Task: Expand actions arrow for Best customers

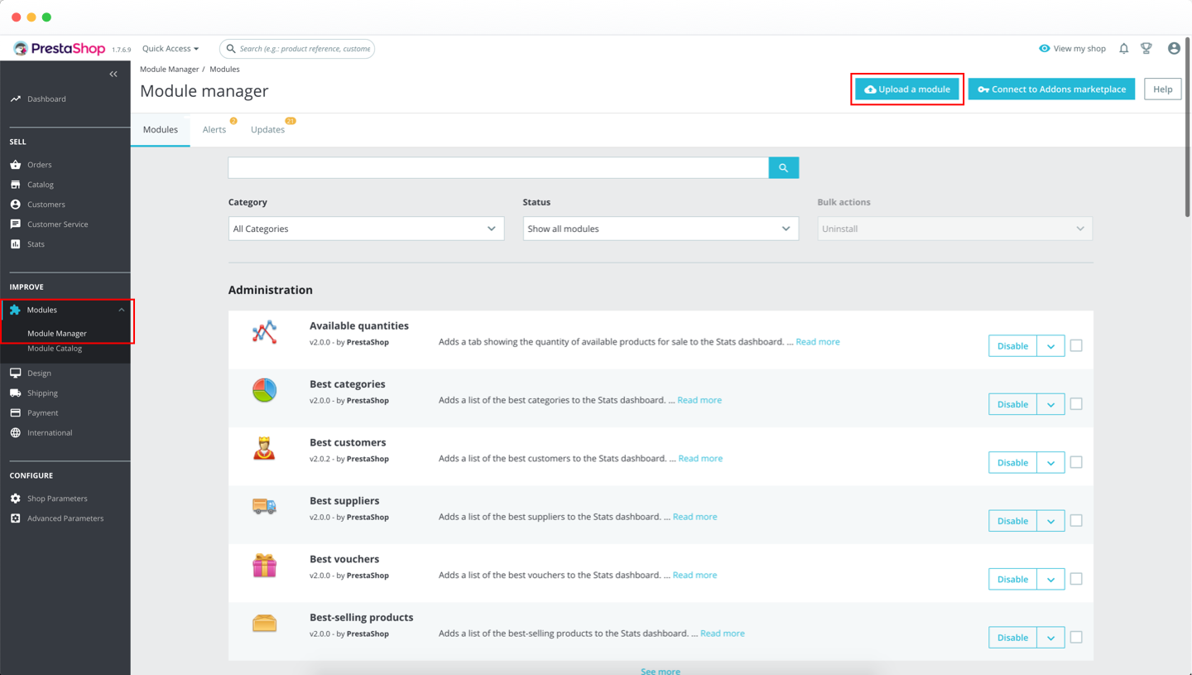Action: click(x=1050, y=463)
